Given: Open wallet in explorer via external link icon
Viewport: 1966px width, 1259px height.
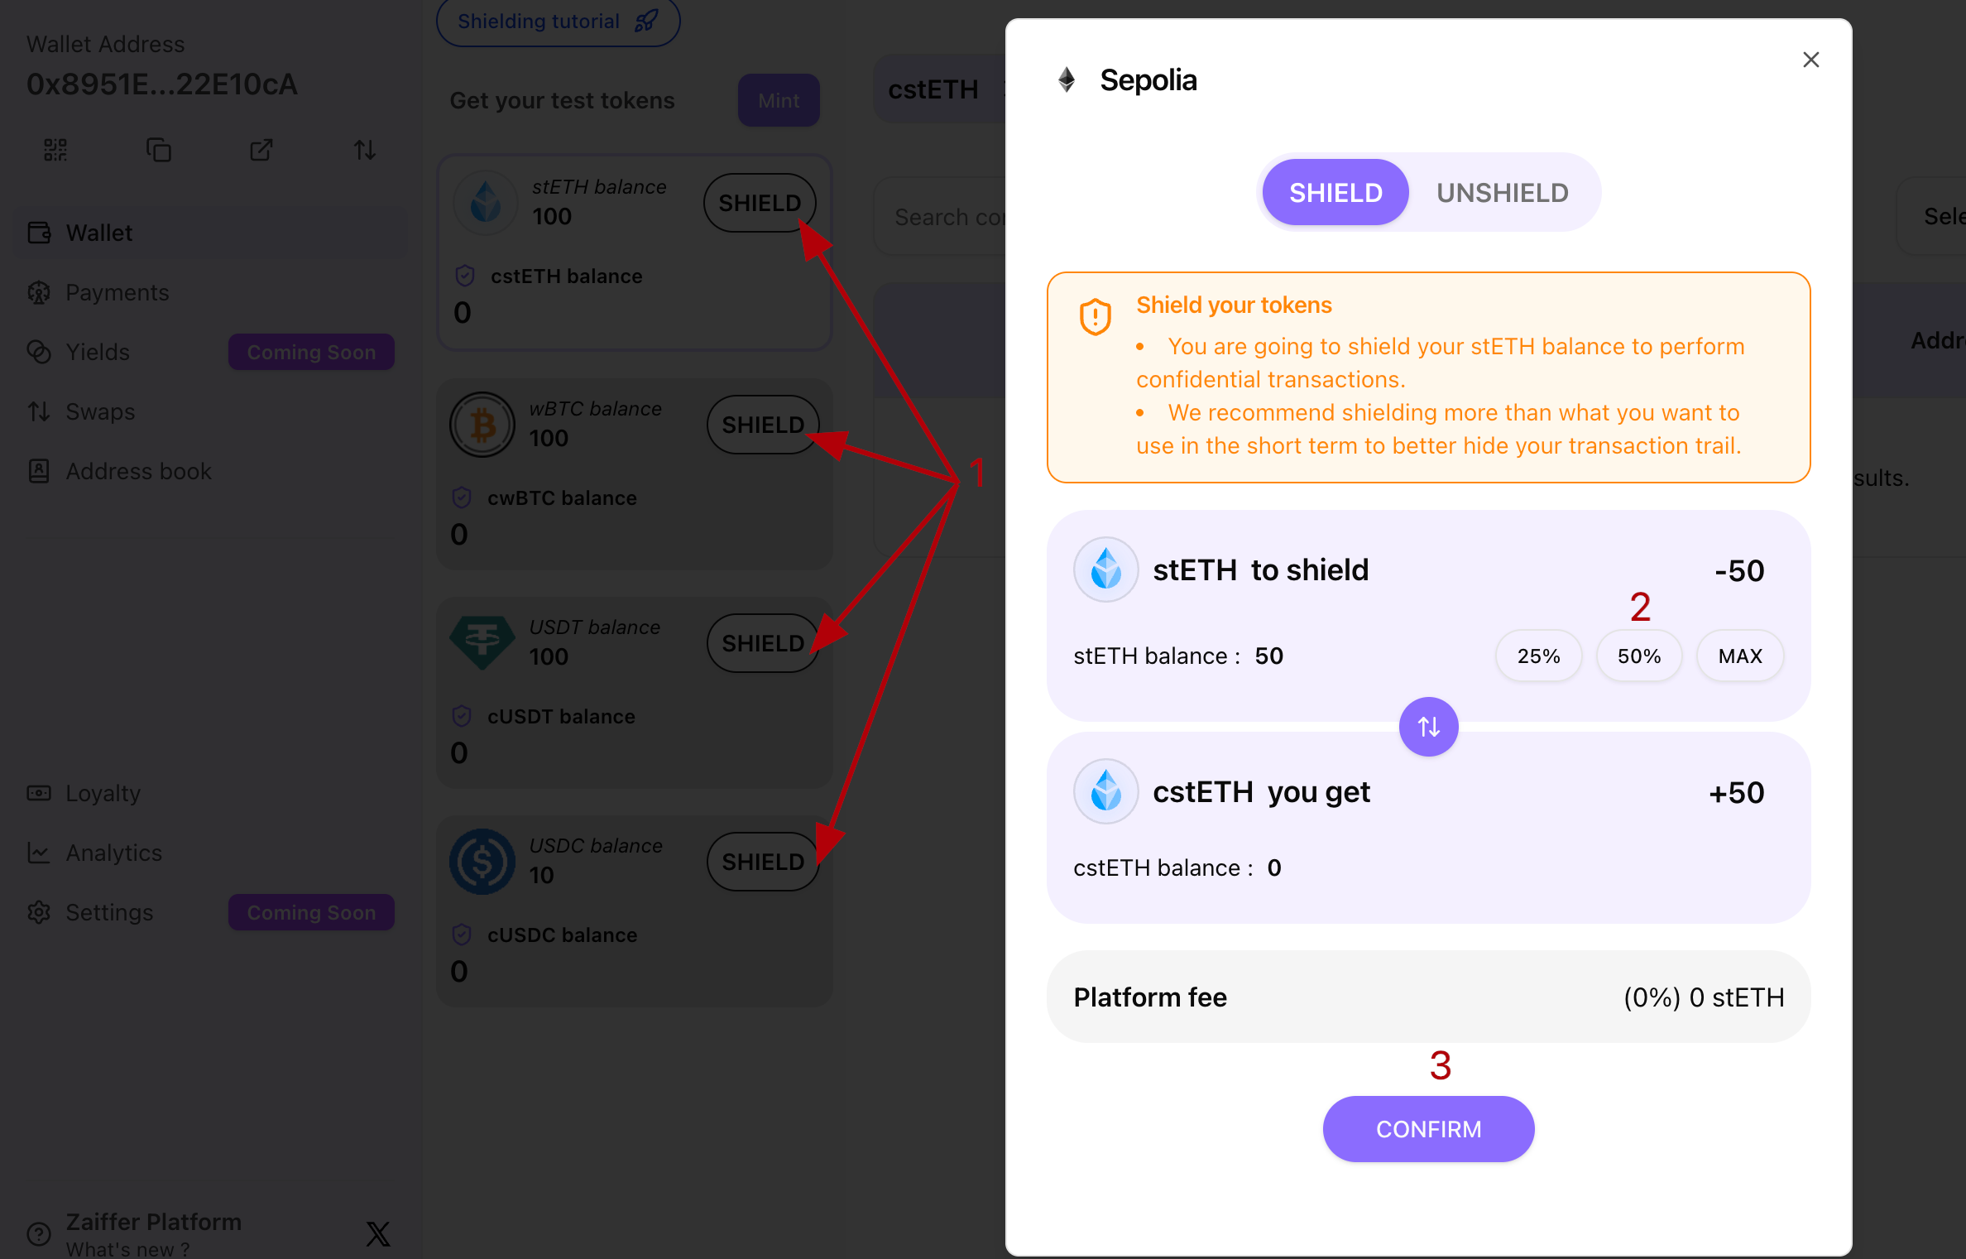Looking at the screenshot, I should 261,150.
